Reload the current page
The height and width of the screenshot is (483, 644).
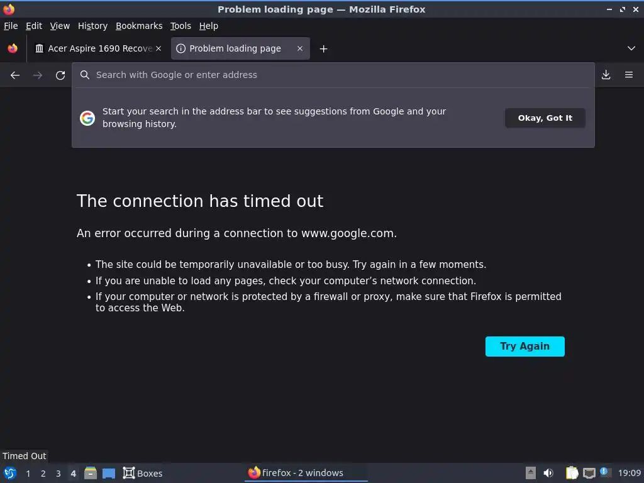[x=60, y=75]
